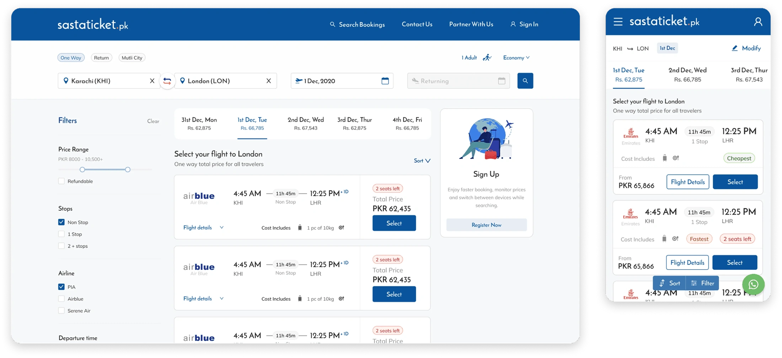782x358 pixels.
Task: Open the 1 Adult passenger selector
Action: click(x=469, y=58)
